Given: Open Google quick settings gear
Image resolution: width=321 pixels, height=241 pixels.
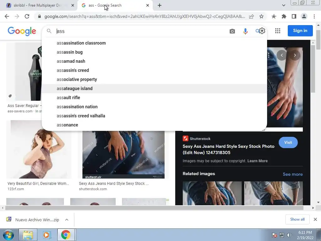Looking at the screenshot, I should (x=262, y=31).
